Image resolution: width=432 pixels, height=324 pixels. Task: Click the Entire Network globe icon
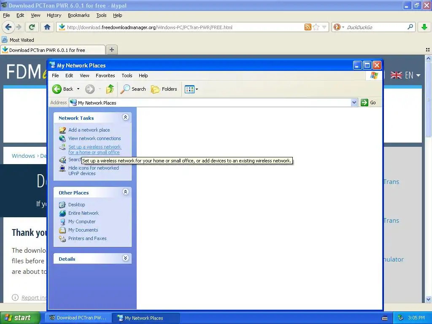coord(62,213)
